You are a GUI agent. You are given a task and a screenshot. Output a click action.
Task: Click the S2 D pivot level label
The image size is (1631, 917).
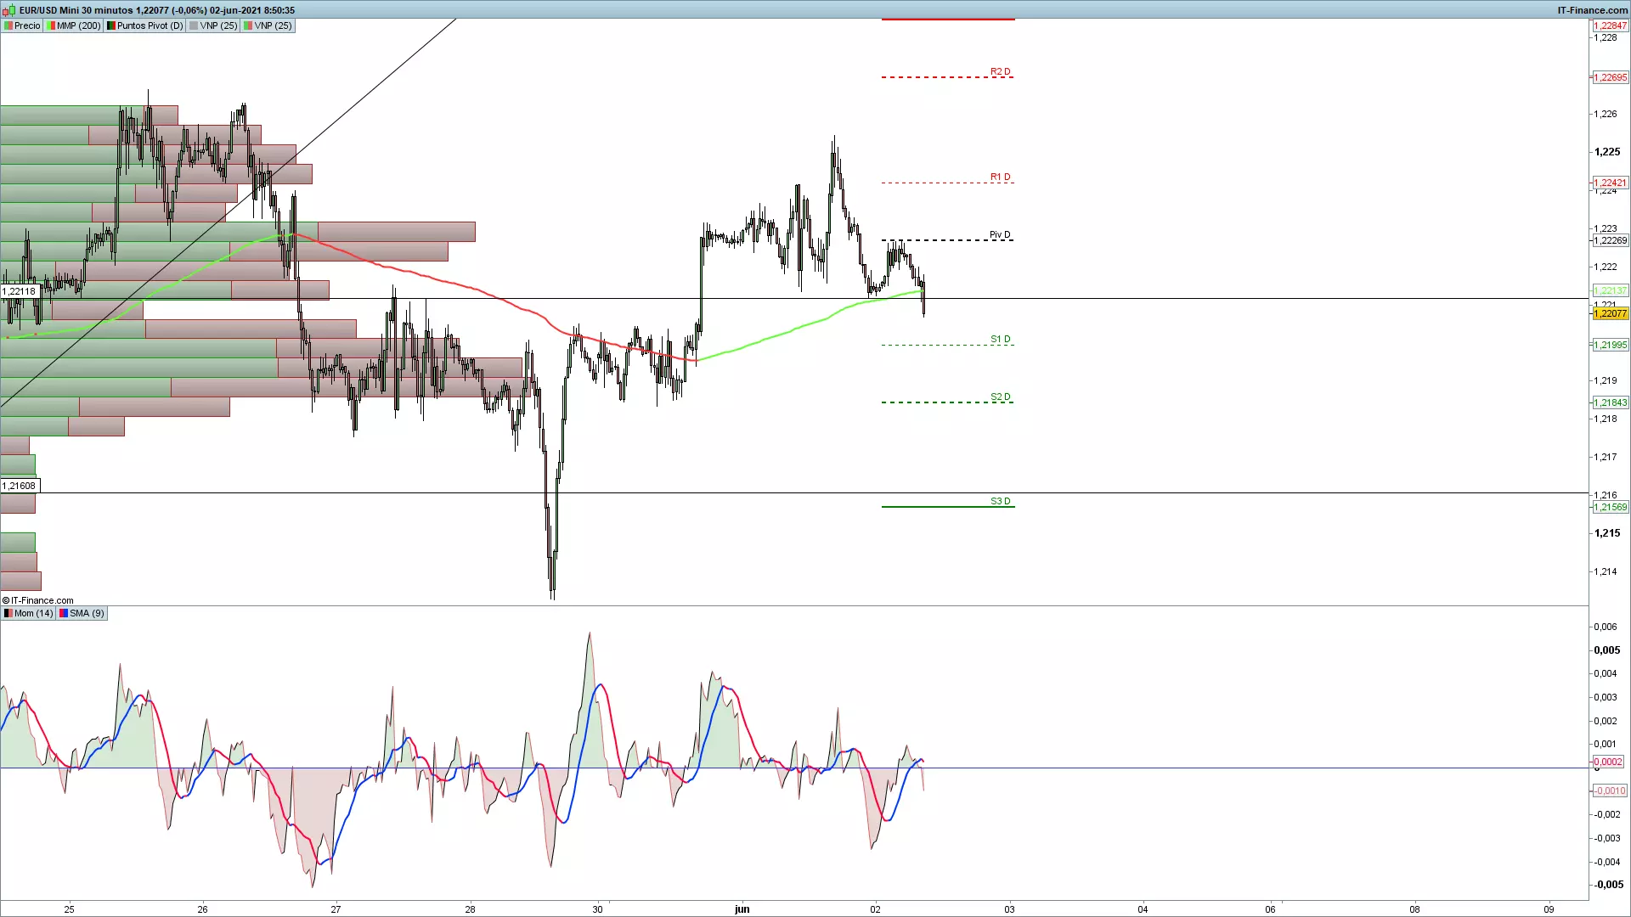click(x=1001, y=397)
